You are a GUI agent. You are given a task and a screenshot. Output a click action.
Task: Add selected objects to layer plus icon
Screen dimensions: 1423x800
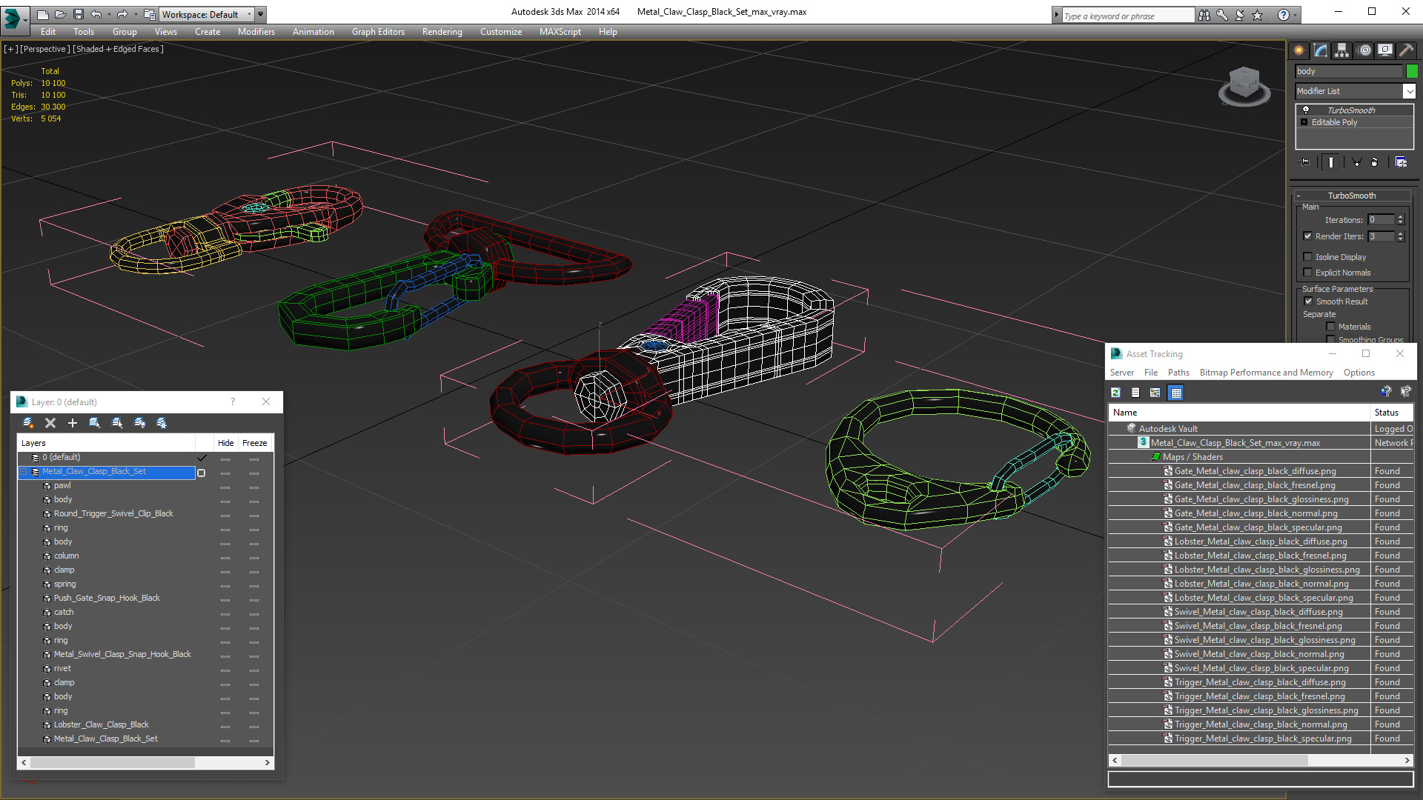[73, 423]
